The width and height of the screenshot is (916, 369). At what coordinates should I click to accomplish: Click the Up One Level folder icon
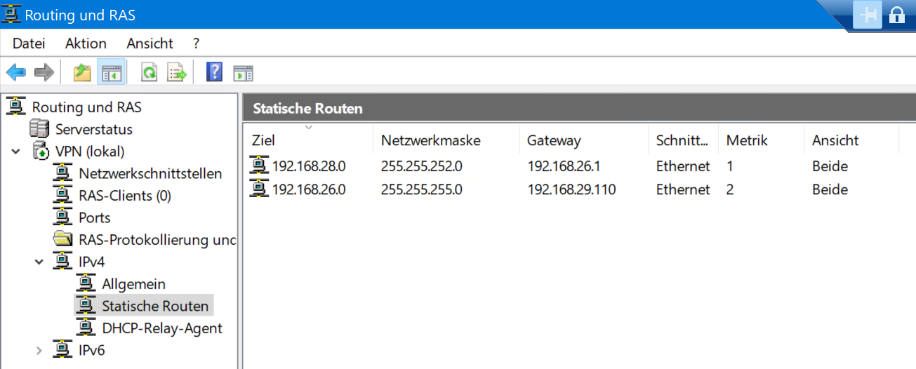tap(83, 72)
